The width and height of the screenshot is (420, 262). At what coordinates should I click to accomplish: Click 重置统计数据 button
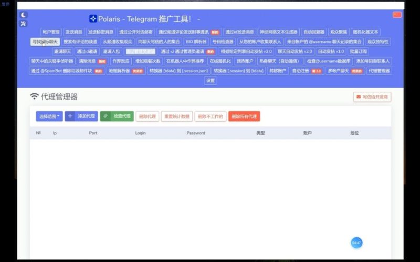point(177,116)
